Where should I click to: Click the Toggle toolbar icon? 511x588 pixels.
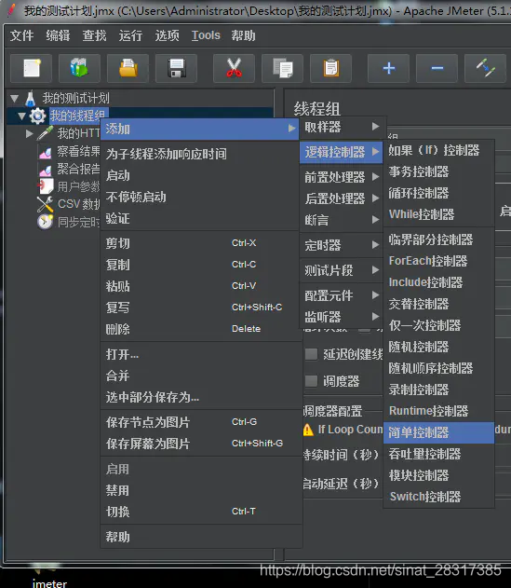click(x=486, y=68)
